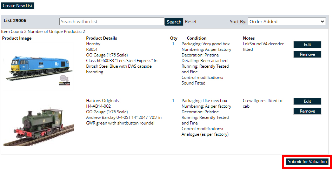Image resolution: width=333 pixels, height=175 pixels.
Task: Edit the Andrew Barclay 0-4-0ST item
Action: click(307, 101)
